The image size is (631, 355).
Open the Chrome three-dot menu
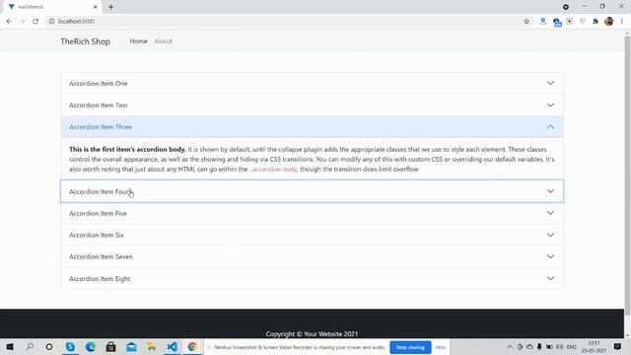tap(622, 22)
